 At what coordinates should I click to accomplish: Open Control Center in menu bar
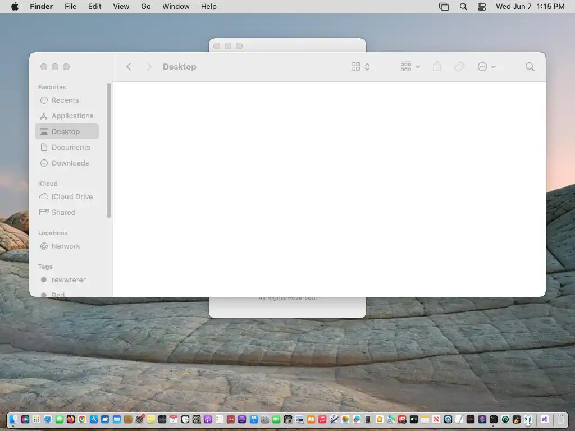[482, 7]
